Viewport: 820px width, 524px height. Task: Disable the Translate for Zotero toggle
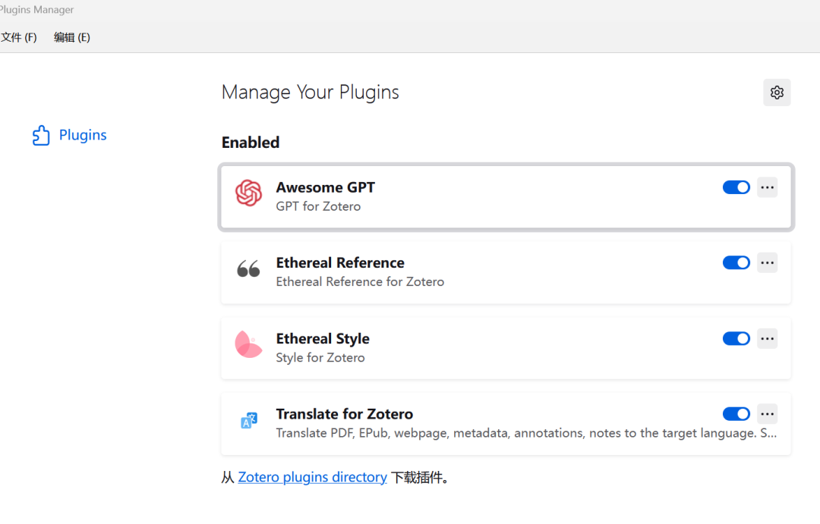(736, 414)
